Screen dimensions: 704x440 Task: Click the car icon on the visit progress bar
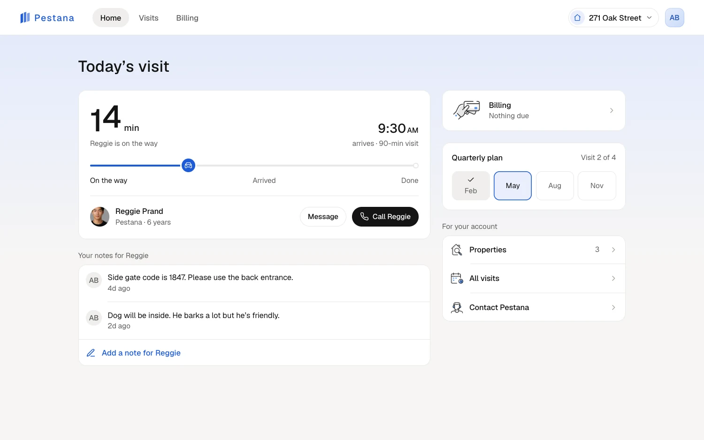pyautogui.click(x=188, y=166)
